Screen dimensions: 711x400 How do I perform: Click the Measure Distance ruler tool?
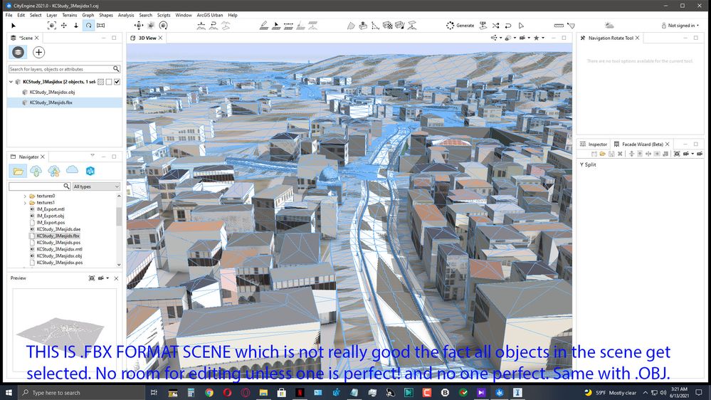[559, 26]
